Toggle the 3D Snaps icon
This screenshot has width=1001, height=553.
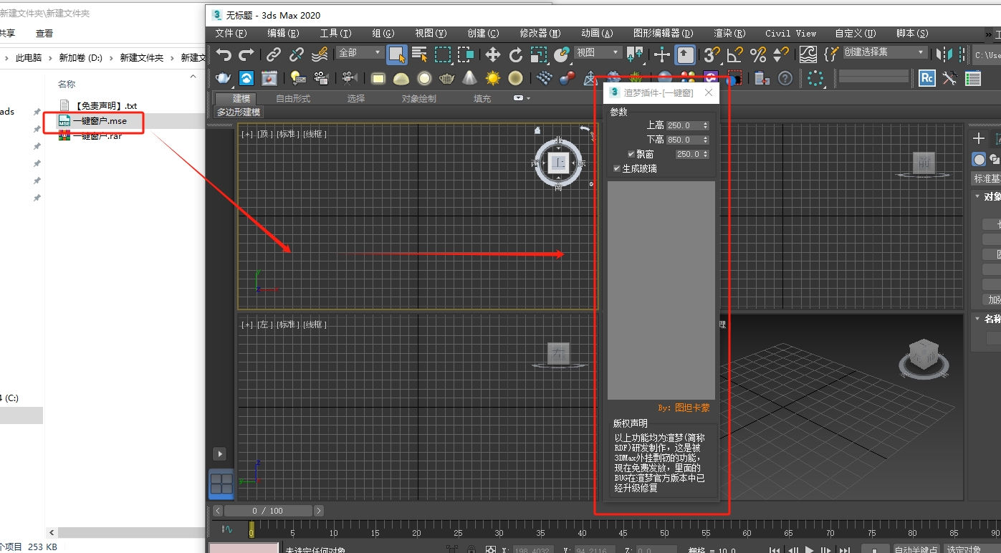tap(711, 54)
